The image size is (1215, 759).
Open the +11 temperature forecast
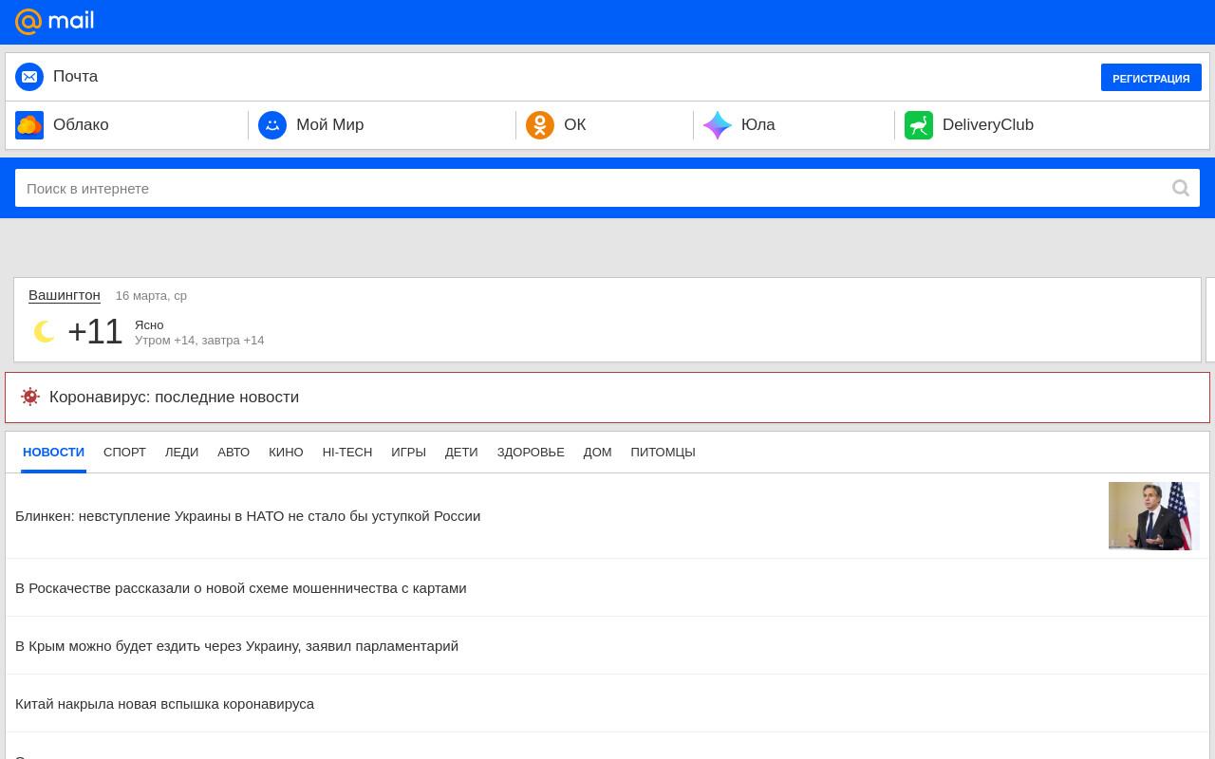point(95,332)
